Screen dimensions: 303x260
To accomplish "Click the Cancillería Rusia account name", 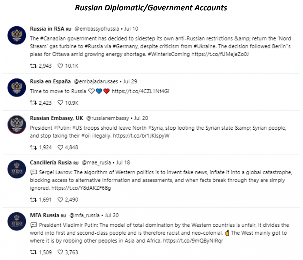I will click(51, 162).
